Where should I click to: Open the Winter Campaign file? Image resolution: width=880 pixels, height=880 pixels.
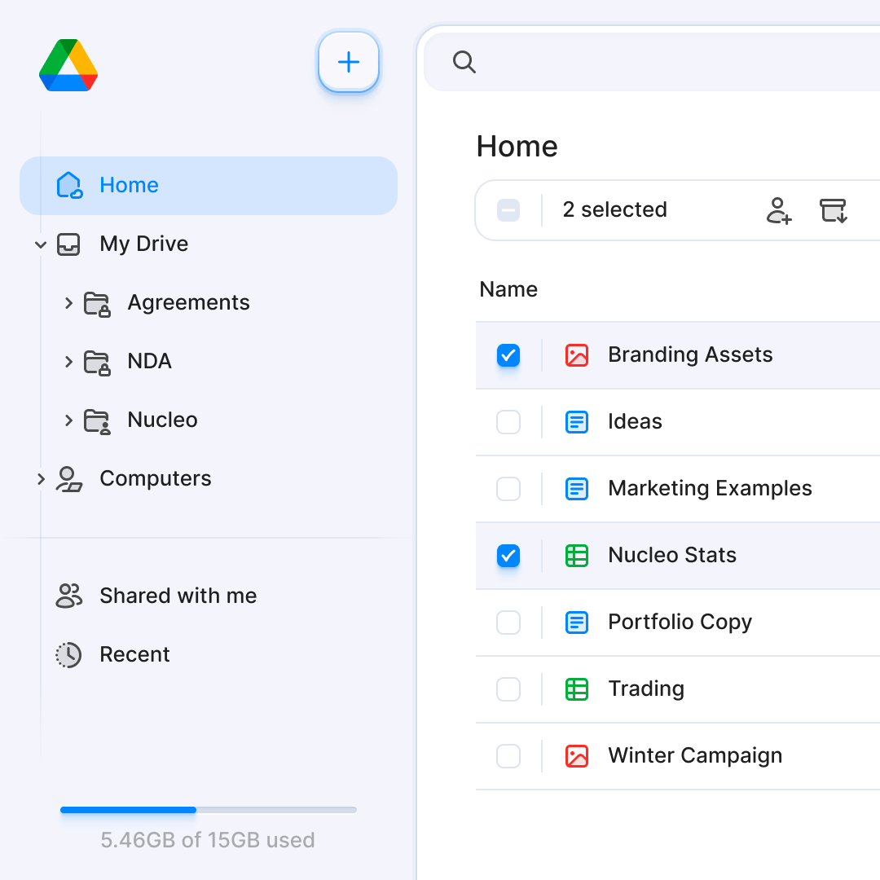coord(694,756)
